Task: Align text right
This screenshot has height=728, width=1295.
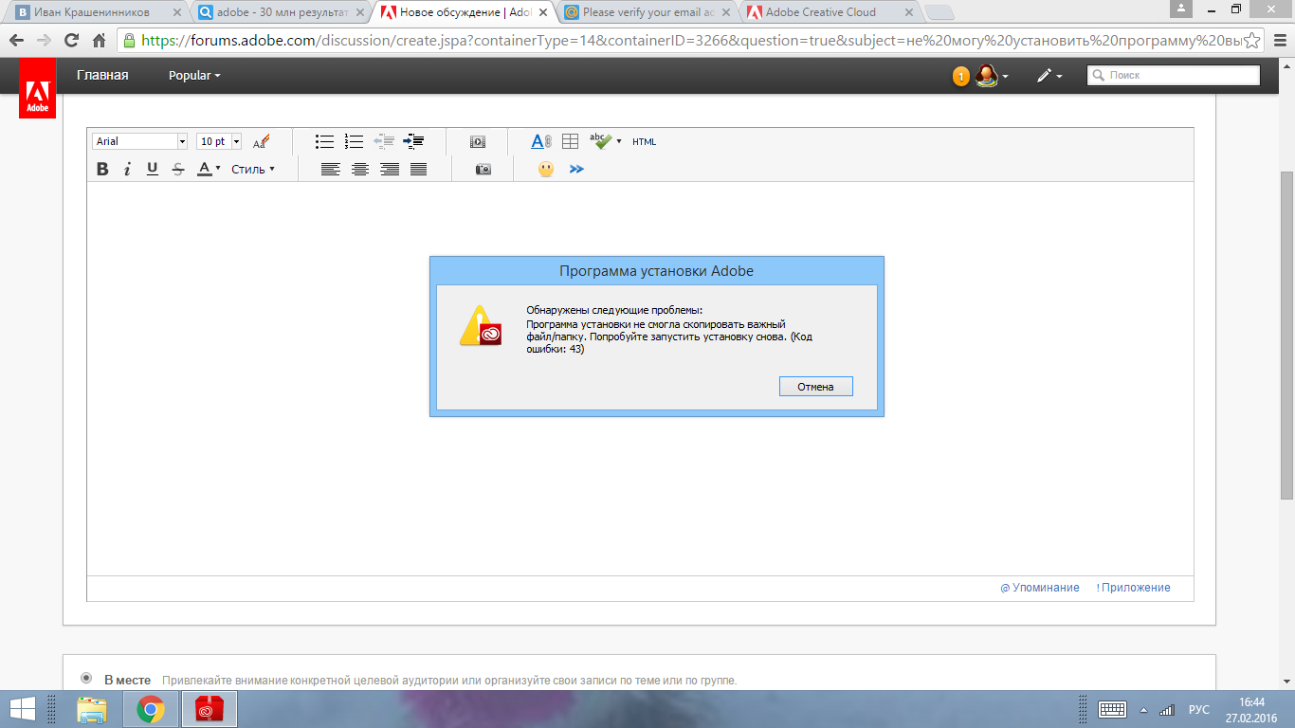Action: pos(390,170)
